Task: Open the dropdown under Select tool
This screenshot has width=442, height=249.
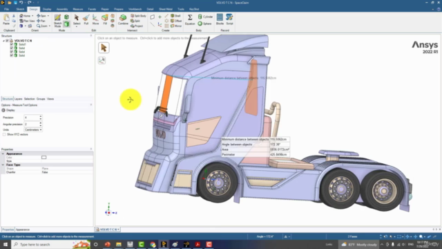Action: point(77,27)
